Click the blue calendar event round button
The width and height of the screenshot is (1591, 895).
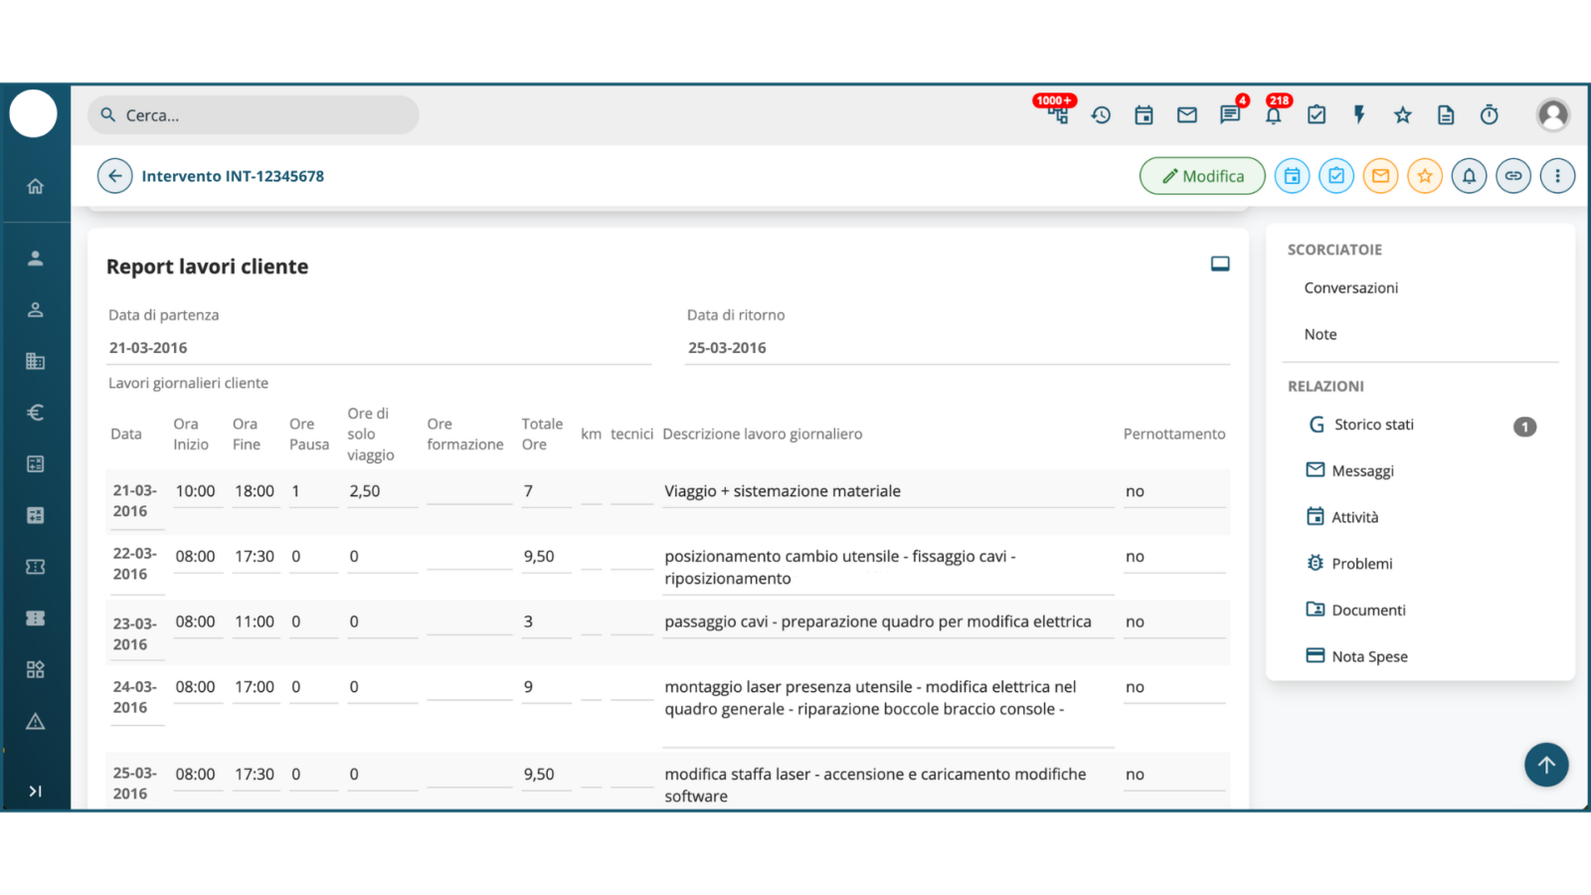click(x=1292, y=176)
